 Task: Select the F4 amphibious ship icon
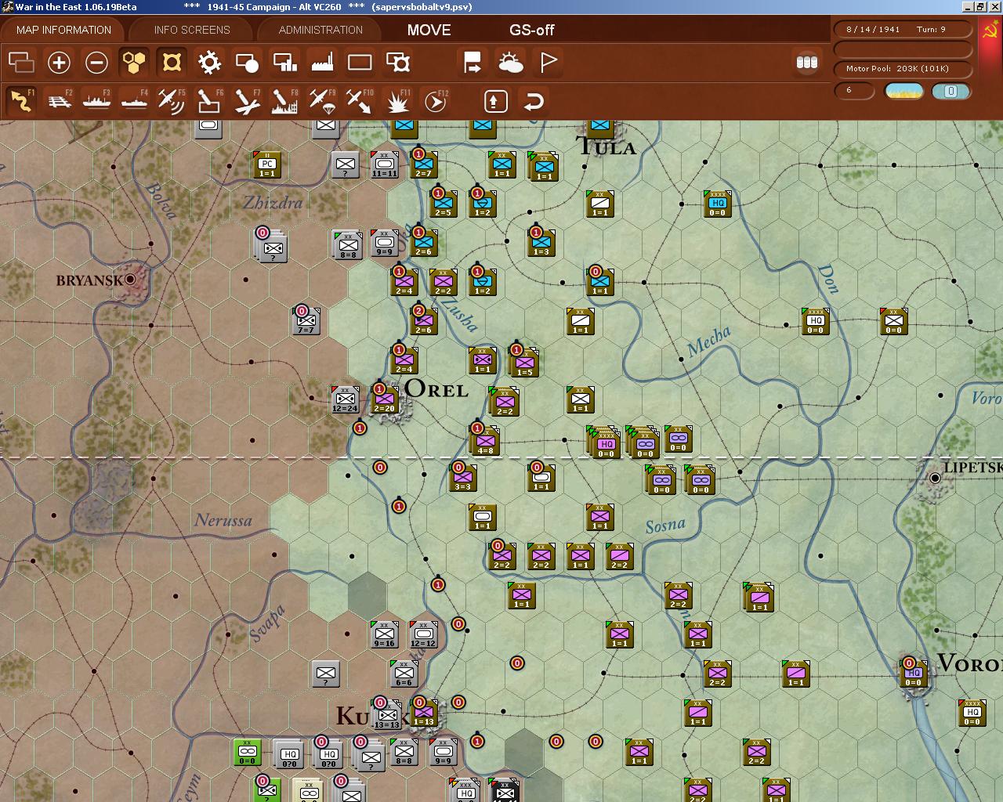[x=135, y=101]
